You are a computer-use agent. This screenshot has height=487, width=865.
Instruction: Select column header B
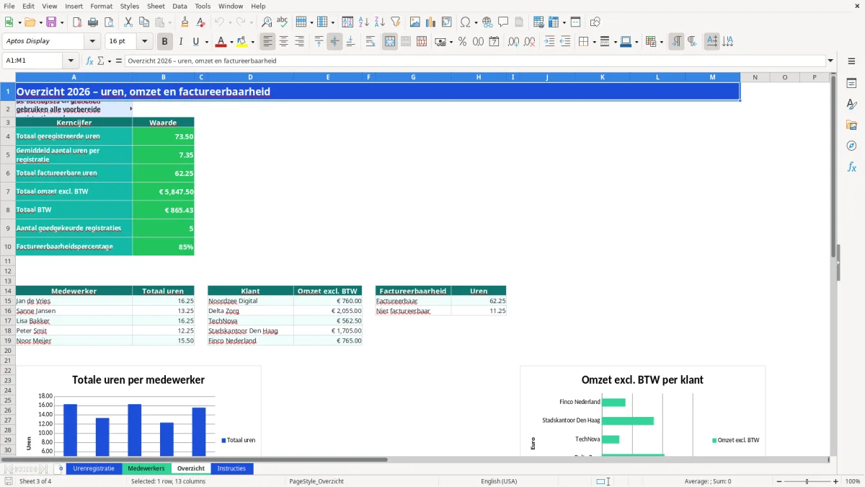coord(164,77)
